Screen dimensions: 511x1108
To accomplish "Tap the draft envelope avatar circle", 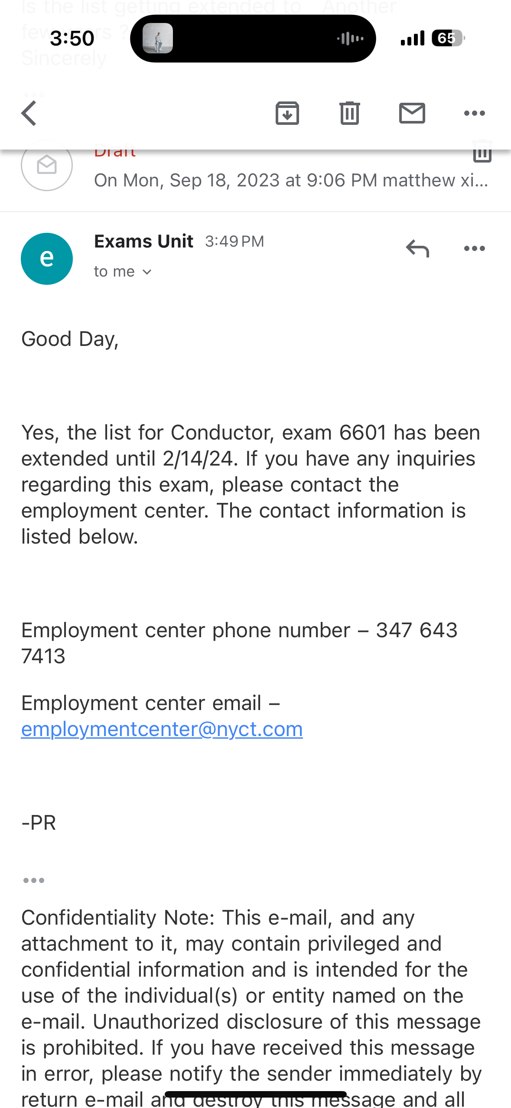I will tap(47, 166).
